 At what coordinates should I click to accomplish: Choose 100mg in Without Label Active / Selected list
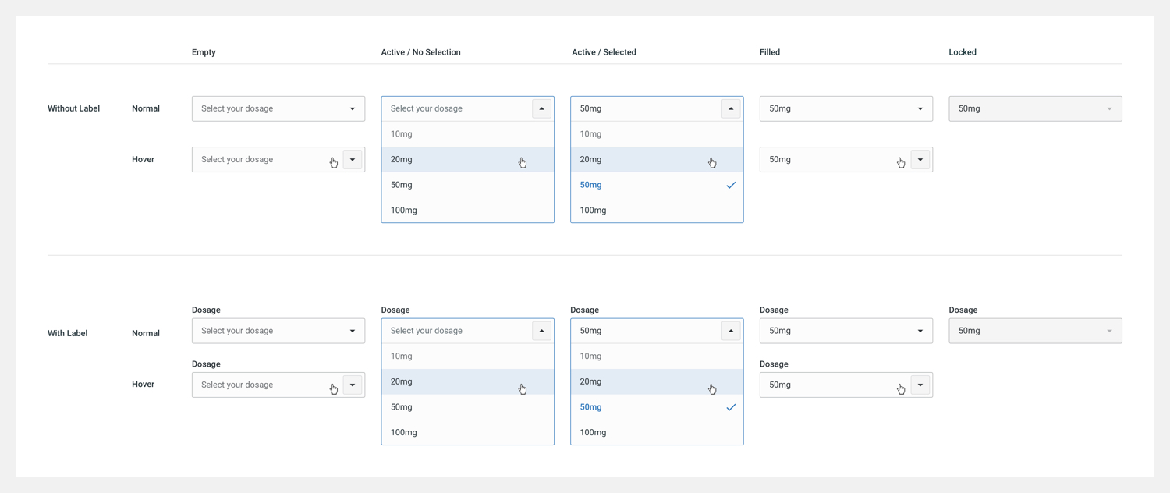pyautogui.click(x=657, y=210)
